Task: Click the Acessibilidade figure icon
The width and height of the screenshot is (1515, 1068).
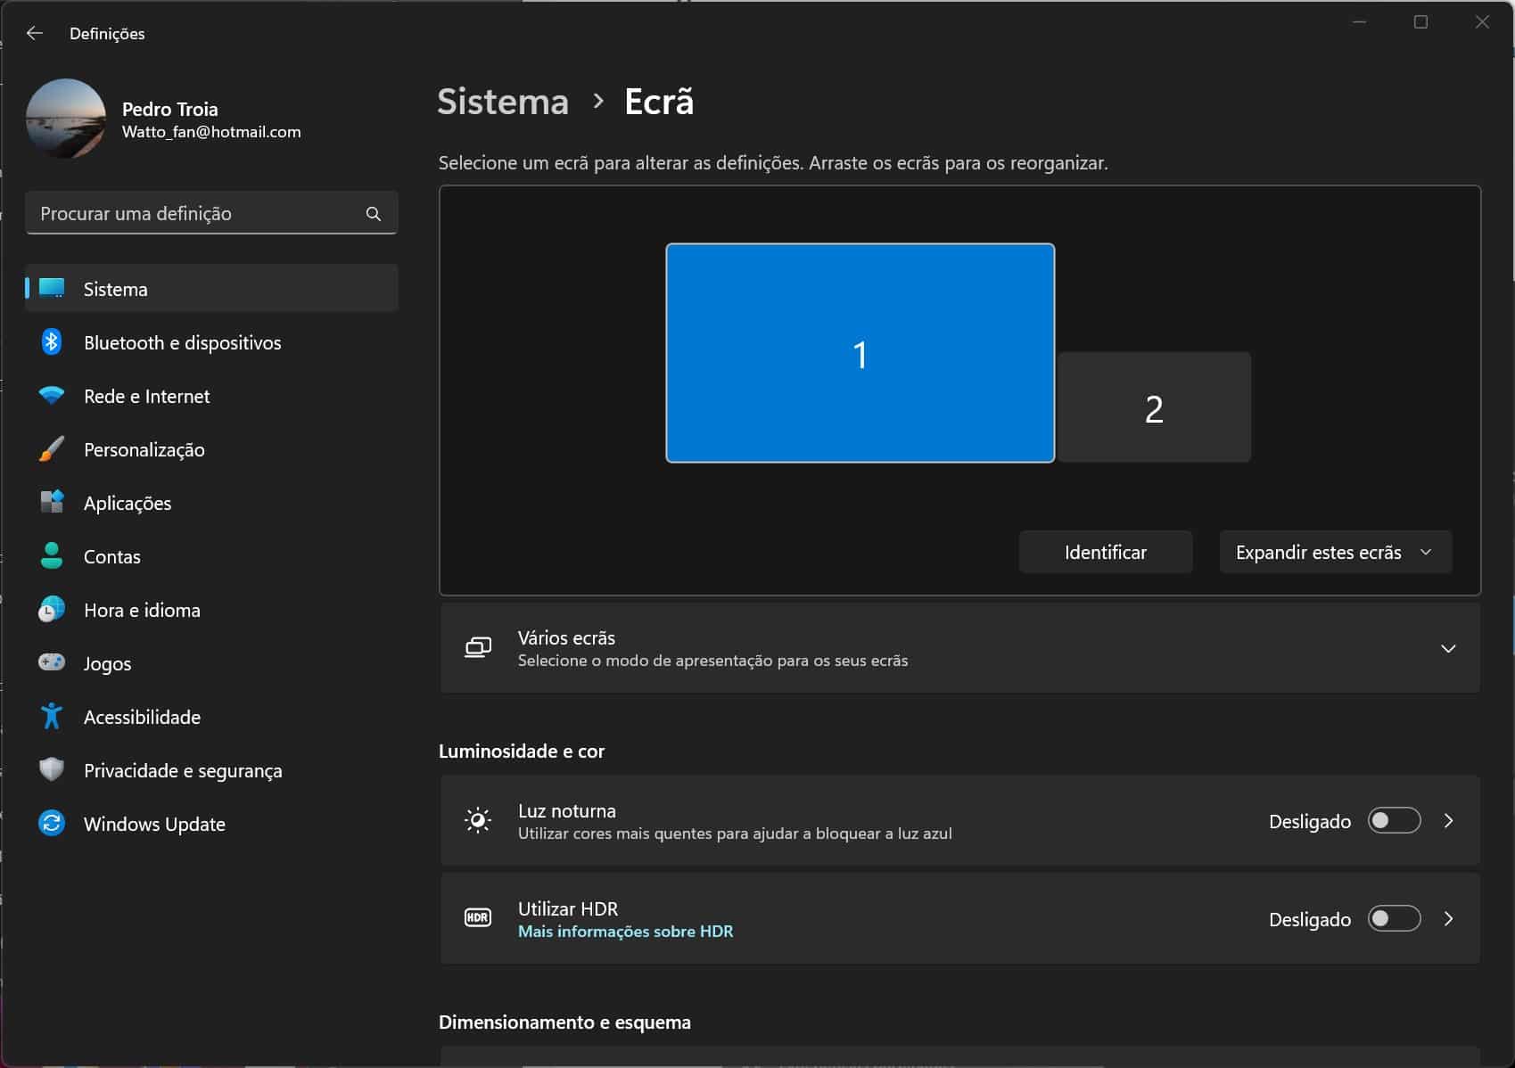Action: [52, 716]
